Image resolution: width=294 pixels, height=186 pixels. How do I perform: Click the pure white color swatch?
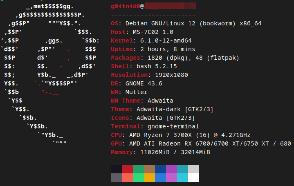[193, 177]
